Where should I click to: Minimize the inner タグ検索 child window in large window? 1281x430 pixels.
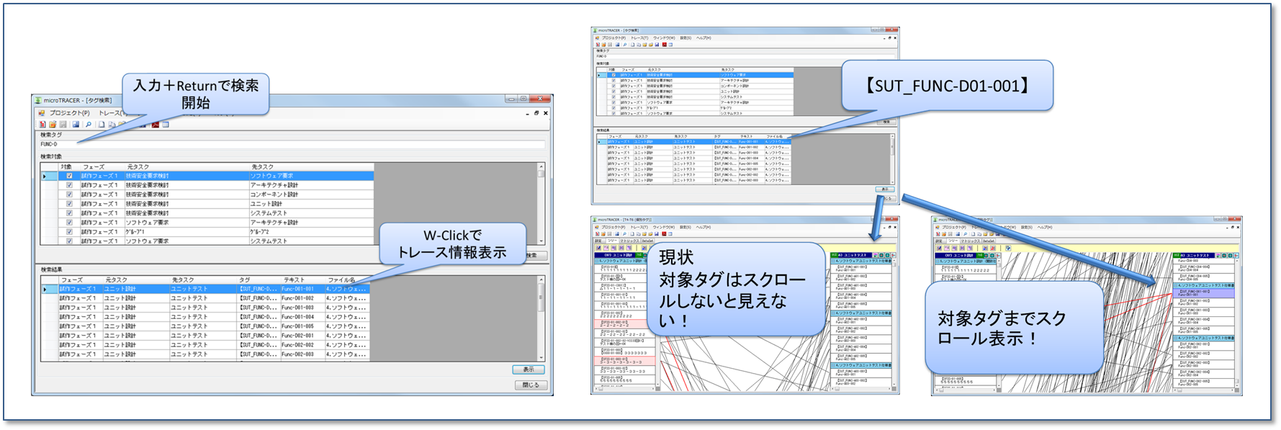(527, 113)
